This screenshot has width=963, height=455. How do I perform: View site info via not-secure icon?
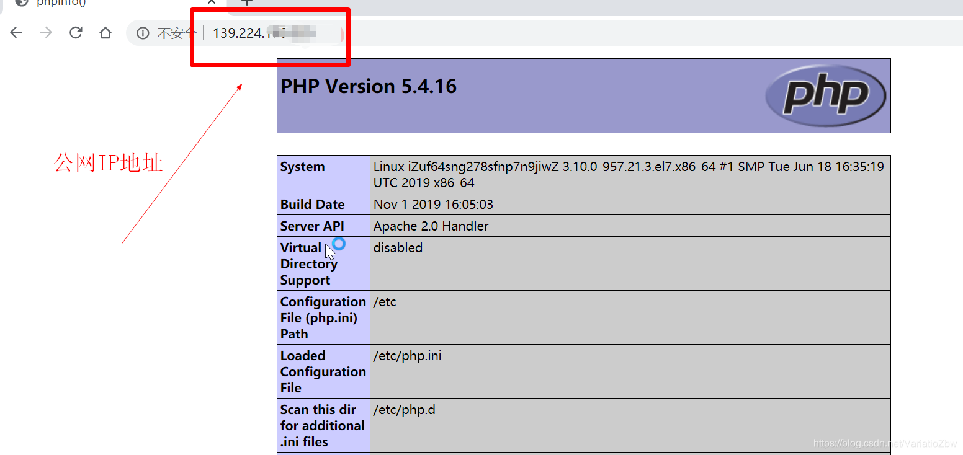(143, 33)
